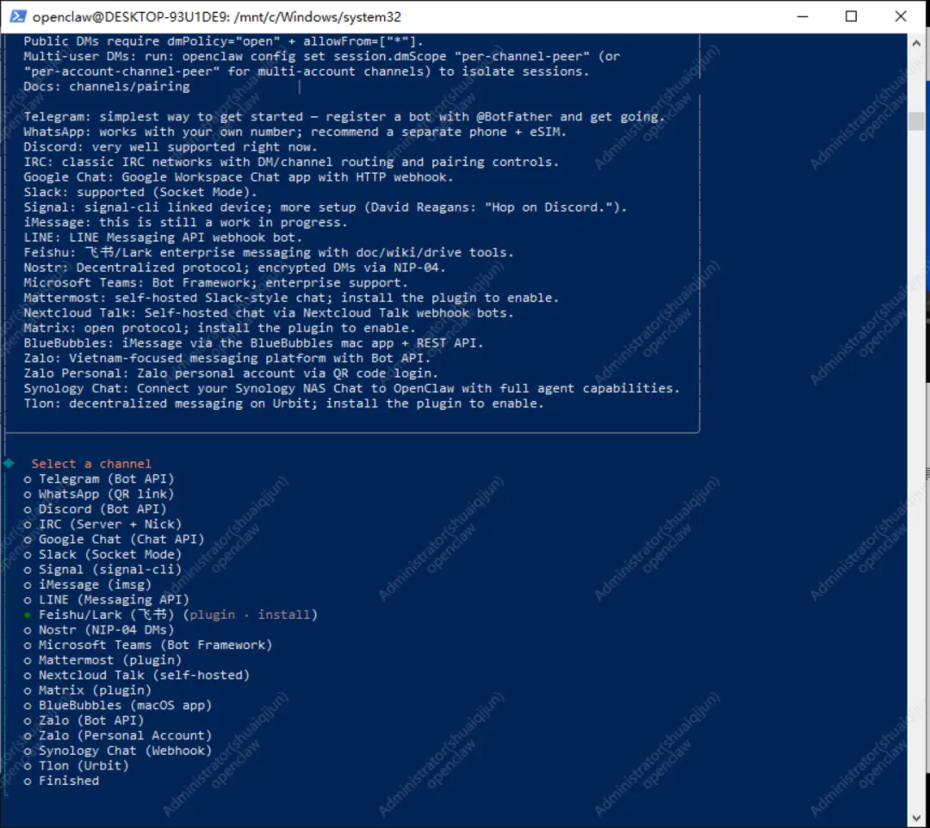Click the vertical scrollbar thumb
The width and height of the screenshot is (930, 828).
(915, 120)
